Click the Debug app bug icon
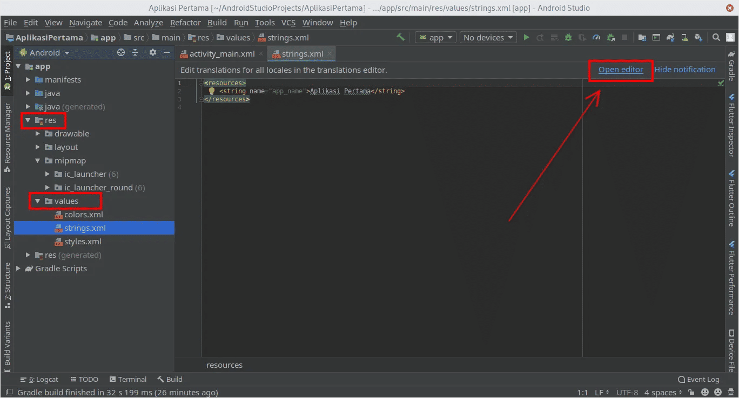This screenshot has width=739, height=398. pyautogui.click(x=568, y=37)
